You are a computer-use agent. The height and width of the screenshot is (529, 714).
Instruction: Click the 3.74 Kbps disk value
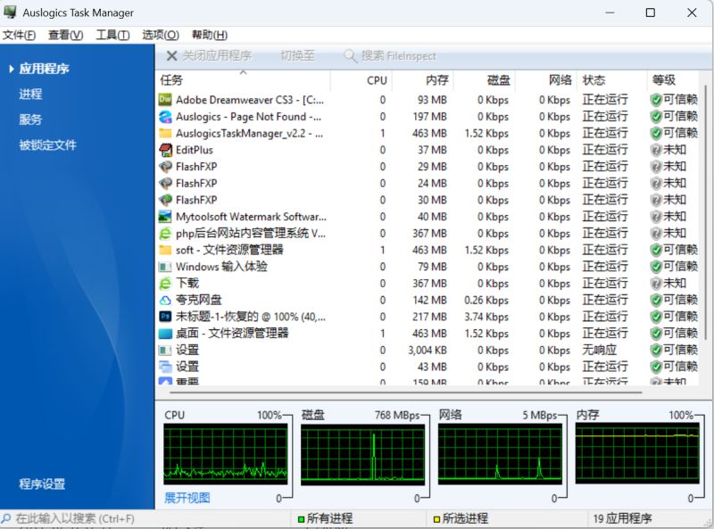pos(486,317)
